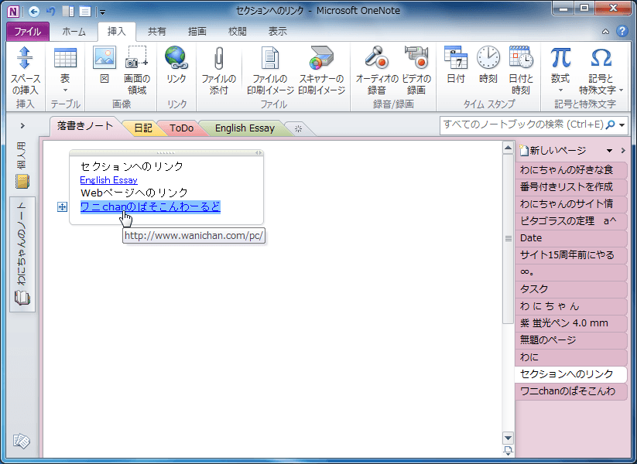
Task: Open page 紫 蛍光ペン 4.0 mm
Action: click(x=570, y=323)
